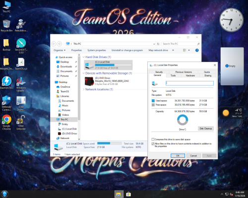The image size is (248, 198).
Task: Collapse Devices with Removable Storage group
Action: coord(83,73)
